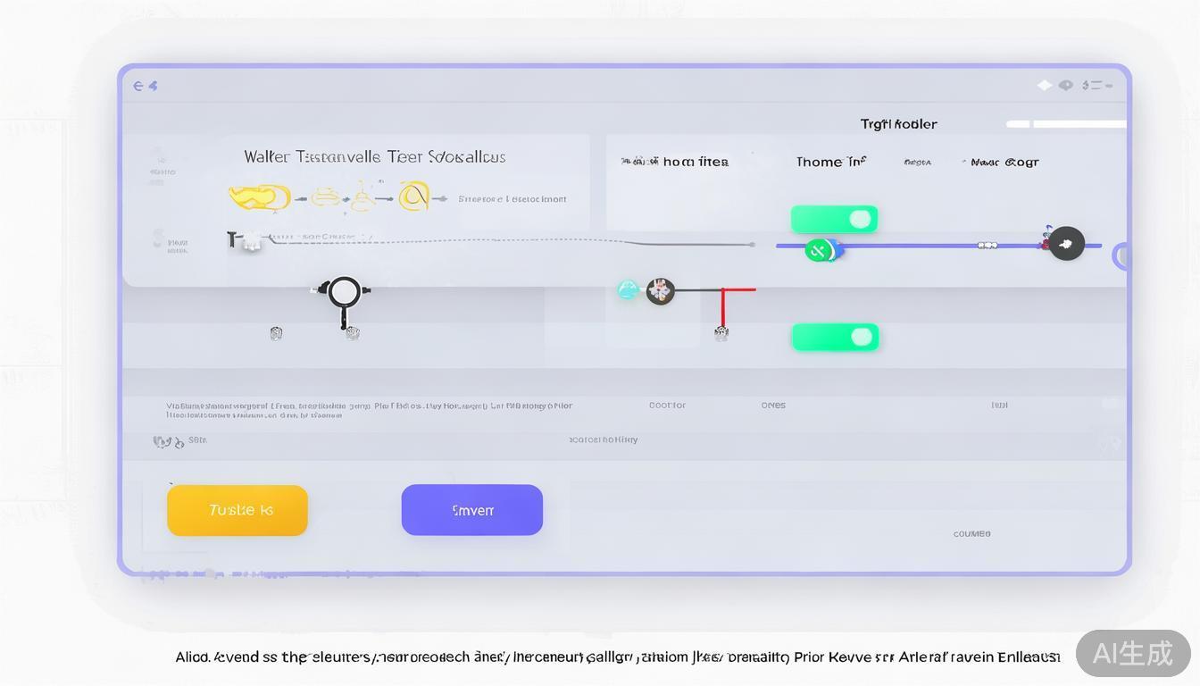Screen dimensions: 1200x686
Task: Click the eye icon in top bar
Action: (1066, 86)
